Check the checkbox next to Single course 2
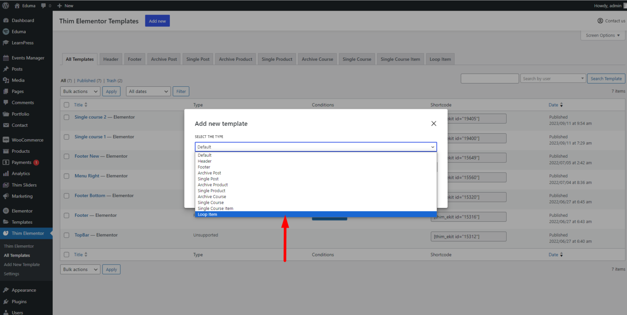627x315 pixels. pos(66,117)
